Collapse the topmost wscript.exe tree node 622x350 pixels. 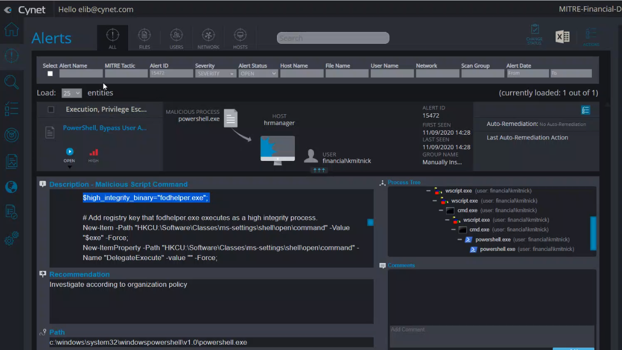429,191
